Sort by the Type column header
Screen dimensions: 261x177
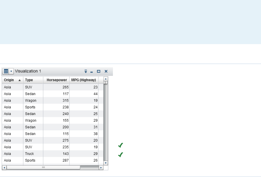click(x=33, y=80)
